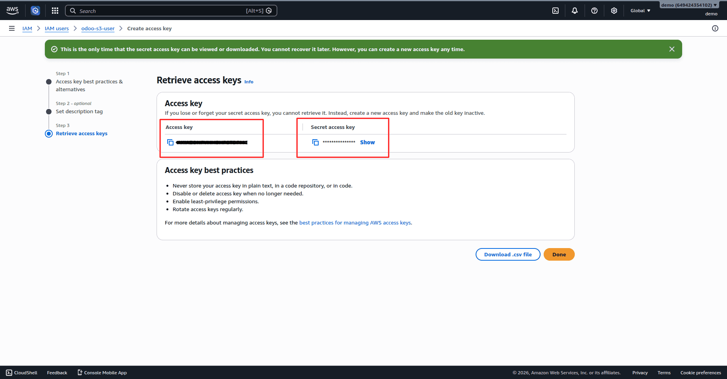This screenshot has height=379, width=727.
Task: Open the odoo-s3-user breadcrumb link
Action: (x=98, y=28)
